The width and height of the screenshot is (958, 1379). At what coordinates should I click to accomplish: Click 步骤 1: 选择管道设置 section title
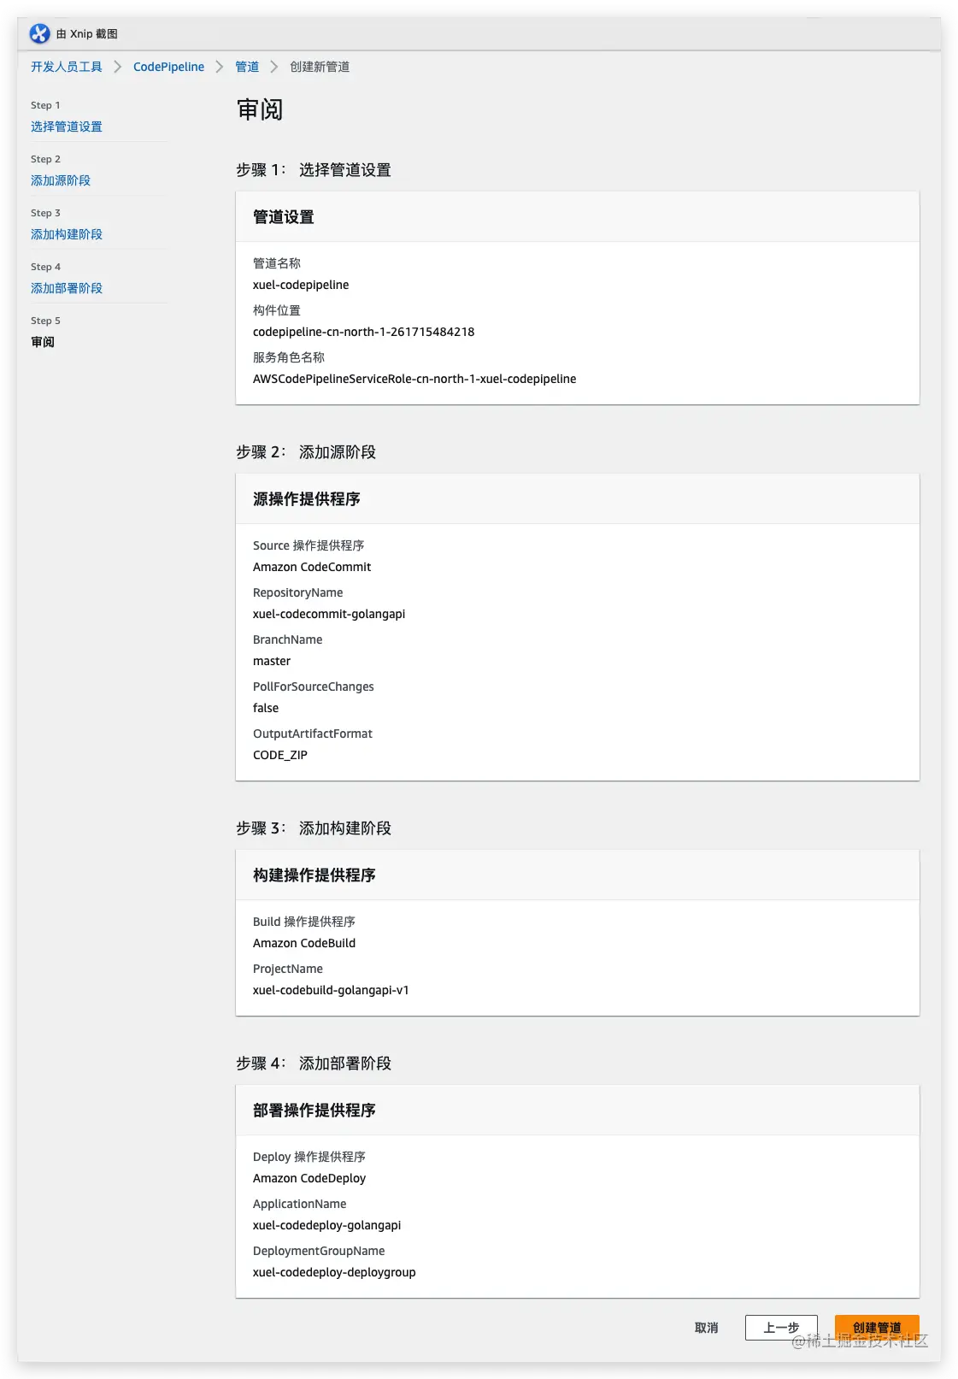[314, 170]
